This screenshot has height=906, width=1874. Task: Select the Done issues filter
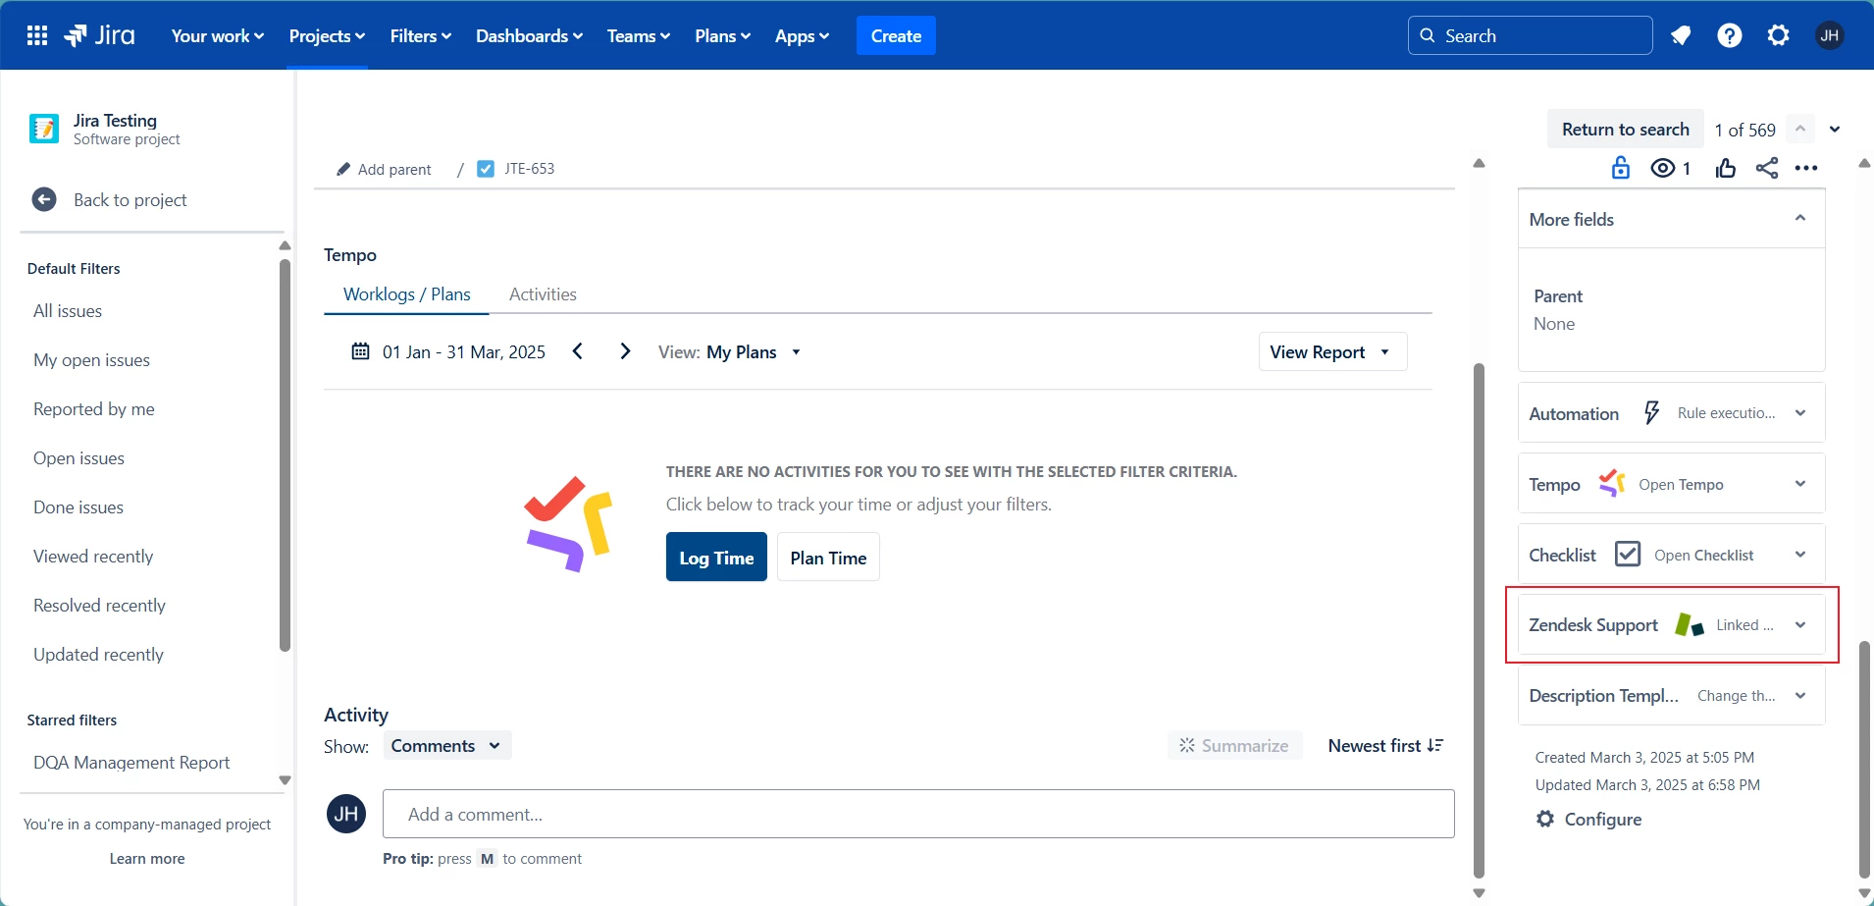[x=78, y=506]
